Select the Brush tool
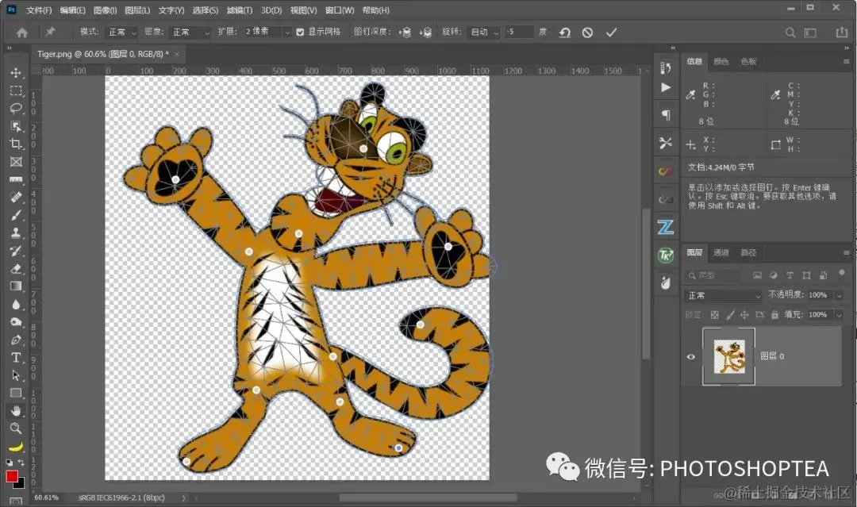The width and height of the screenshot is (857, 507). [x=16, y=215]
